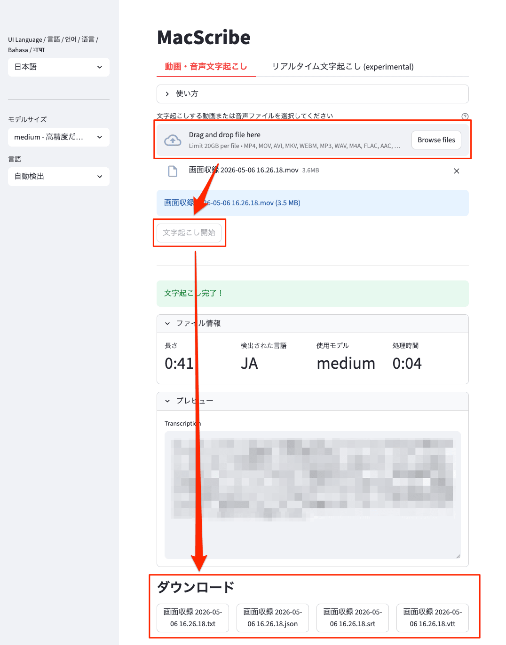Remove the uploaded .mov file with X

pos(457,171)
